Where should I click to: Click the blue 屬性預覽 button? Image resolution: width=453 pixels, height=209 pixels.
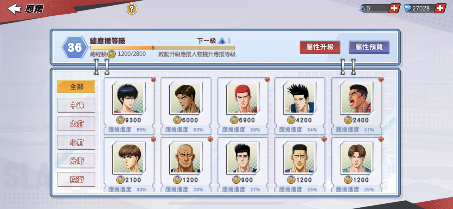pyautogui.click(x=369, y=47)
